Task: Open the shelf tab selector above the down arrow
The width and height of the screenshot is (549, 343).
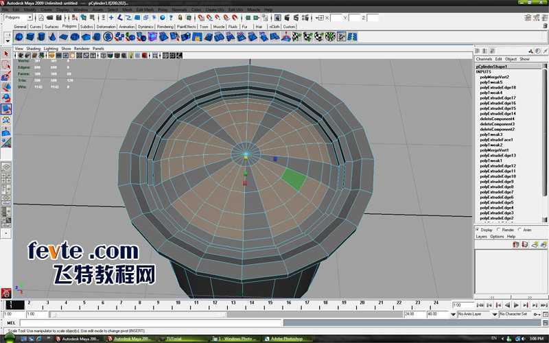Action: point(8,35)
